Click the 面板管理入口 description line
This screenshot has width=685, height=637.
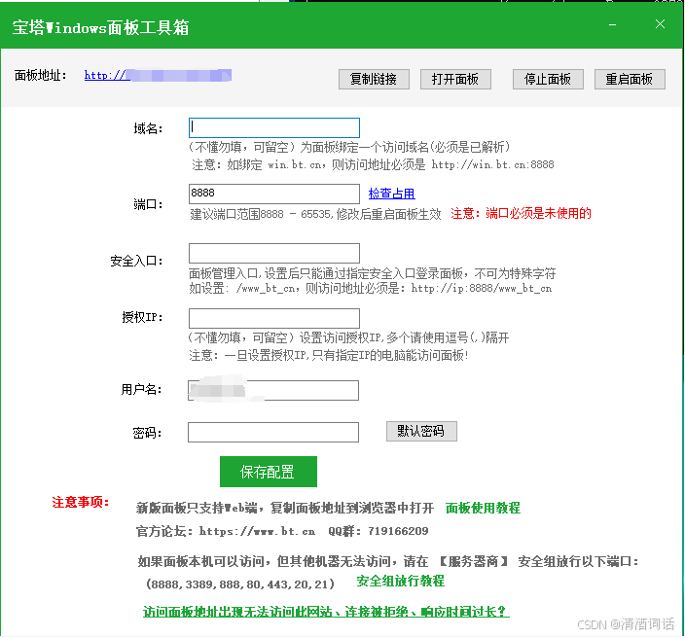(x=373, y=273)
